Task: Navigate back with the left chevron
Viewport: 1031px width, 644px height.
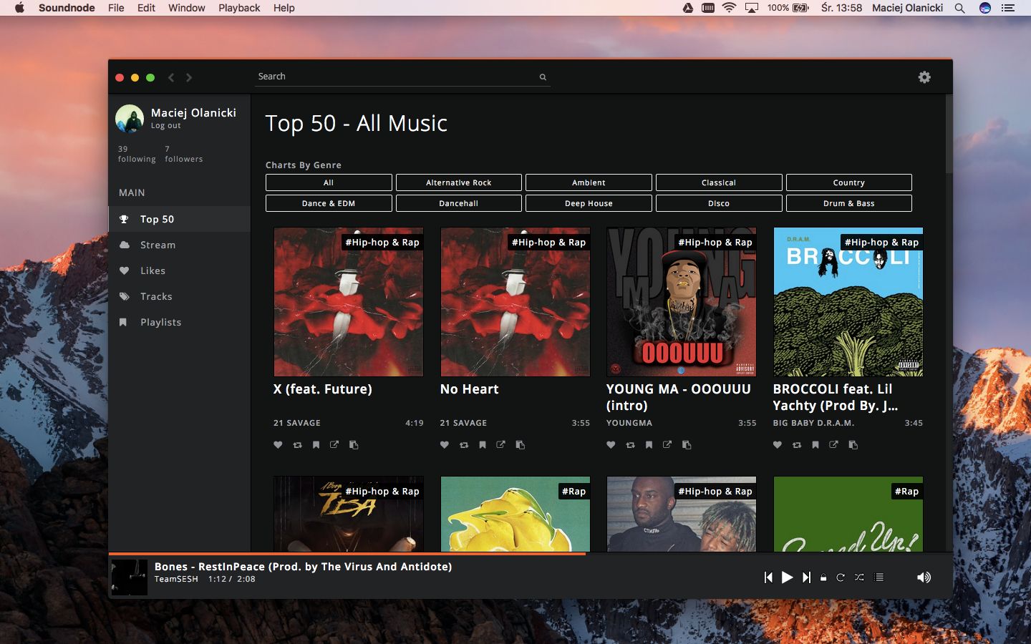Action: tap(171, 77)
